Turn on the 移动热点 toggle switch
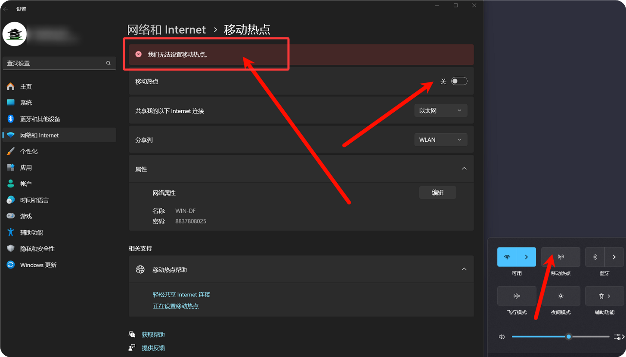Viewport: 626px width, 357px height. point(459,81)
